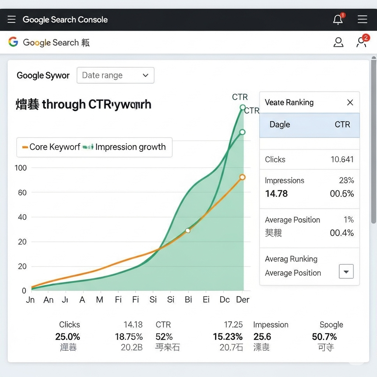Image resolution: width=377 pixels, height=377 pixels.
Task: Click the Clicks value 10.641
Action: pyautogui.click(x=342, y=159)
